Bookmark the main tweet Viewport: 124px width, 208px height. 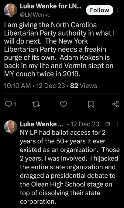tap(91, 104)
